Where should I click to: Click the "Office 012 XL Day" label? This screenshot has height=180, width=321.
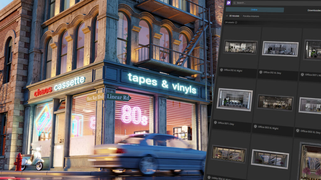point(272,72)
